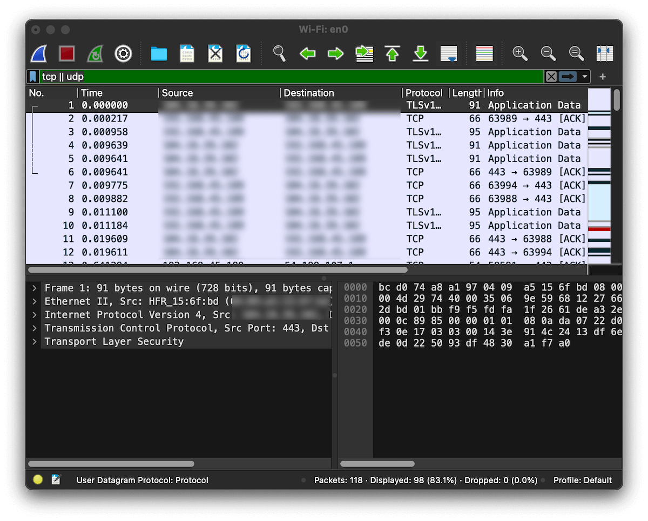Sort by Protocol column
The image size is (648, 521).
coord(426,93)
